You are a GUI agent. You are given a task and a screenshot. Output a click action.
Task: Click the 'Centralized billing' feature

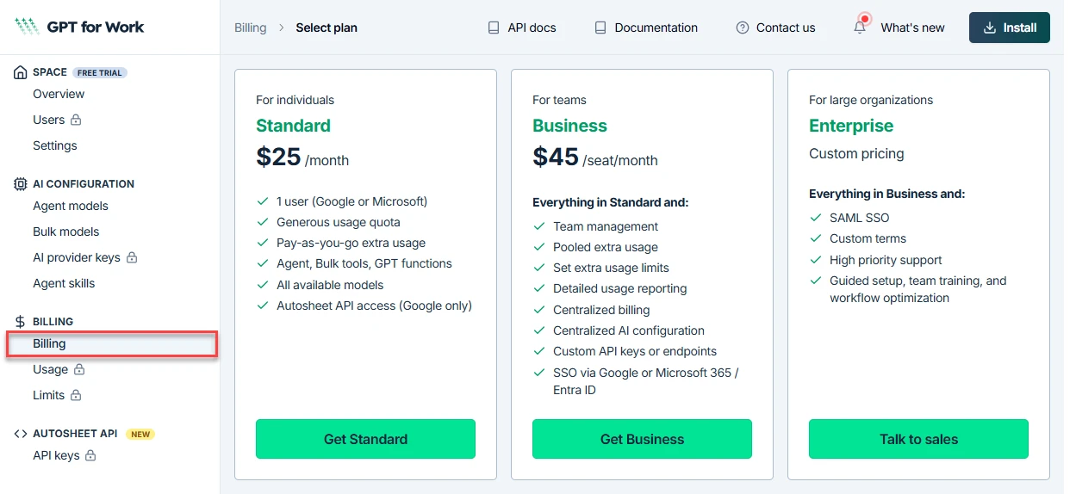(601, 310)
